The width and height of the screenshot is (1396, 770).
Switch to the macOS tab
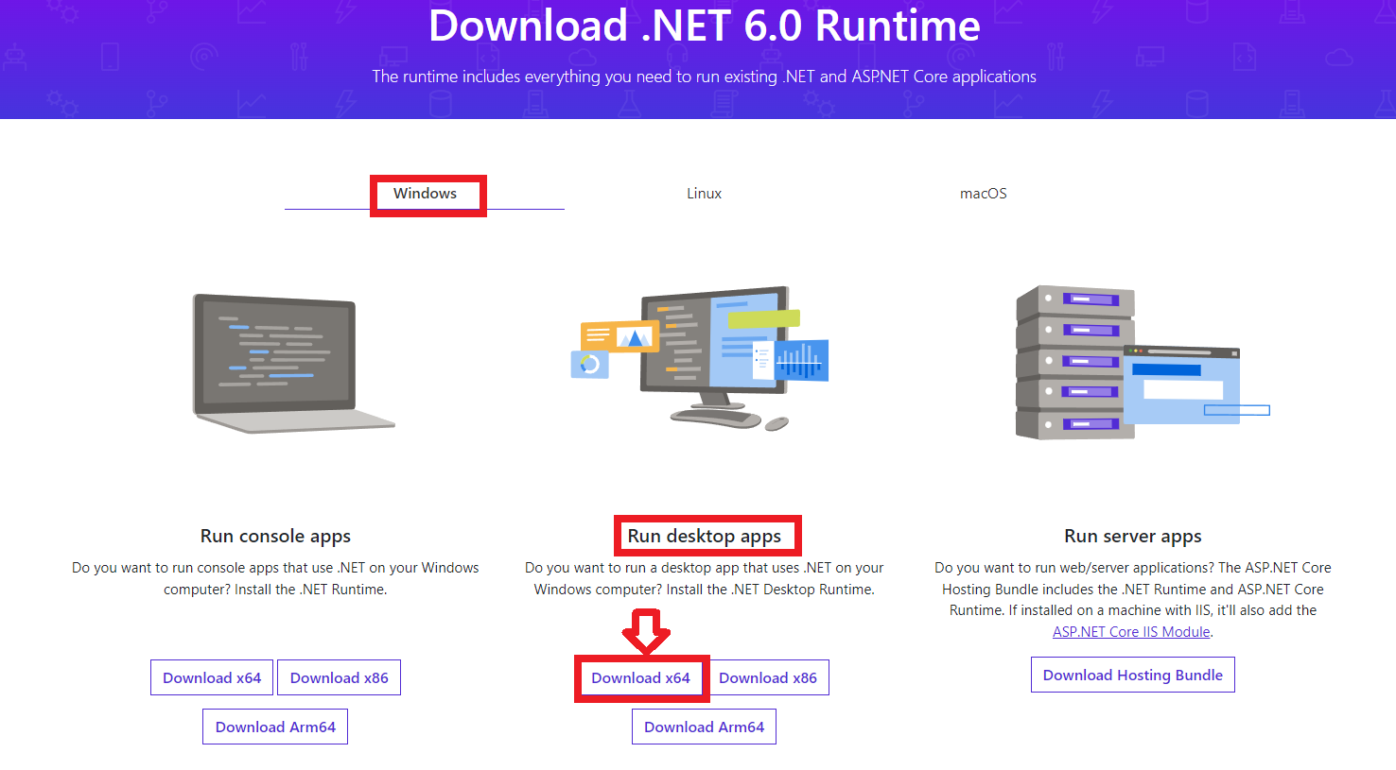(983, 194)
